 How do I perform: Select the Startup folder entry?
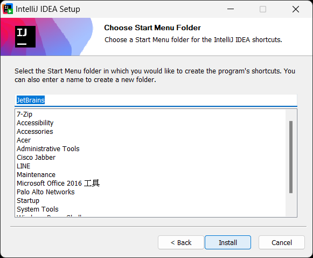28,200
